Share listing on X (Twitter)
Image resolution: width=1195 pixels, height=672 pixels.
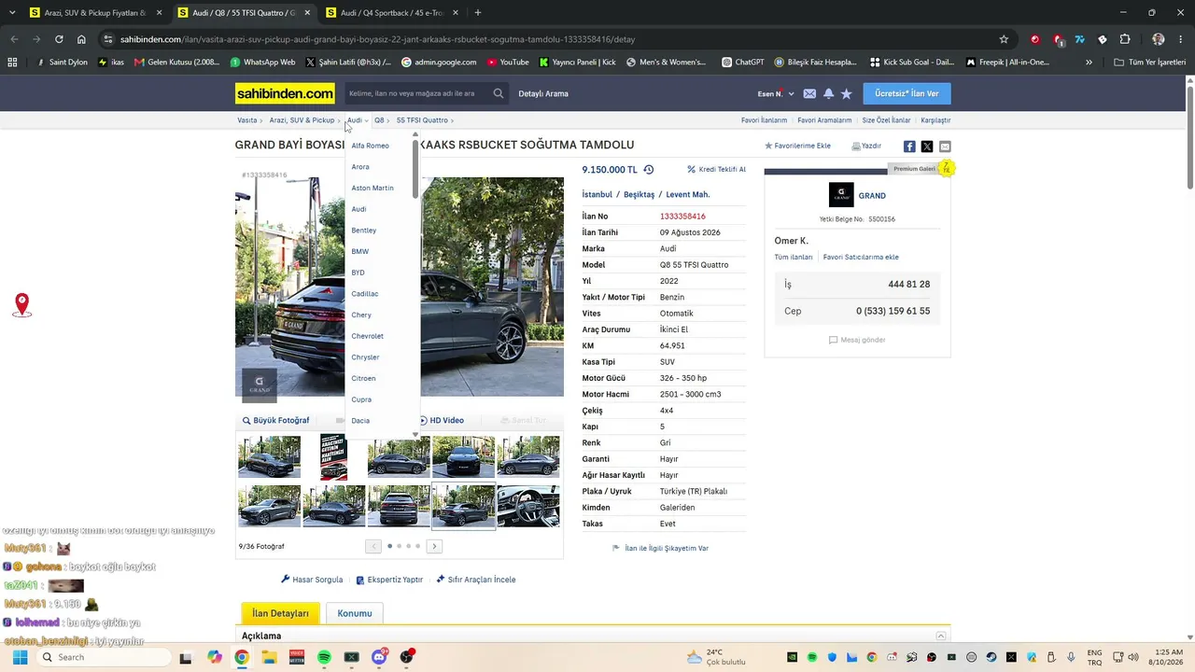927,147
